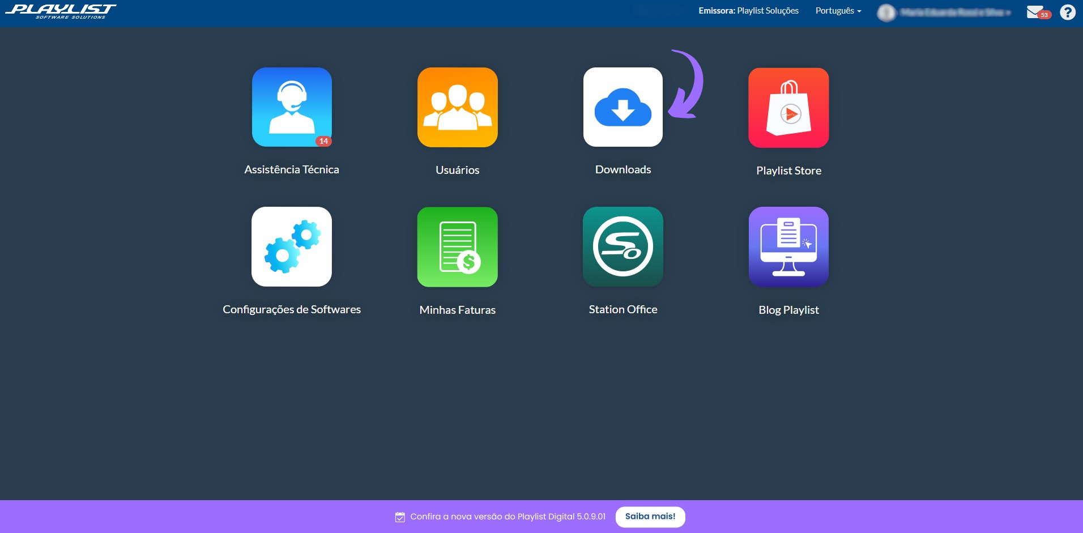1083x533 pixels.
Task: Open the Playlist Store shopping bag icon
Action: point(788,108)
